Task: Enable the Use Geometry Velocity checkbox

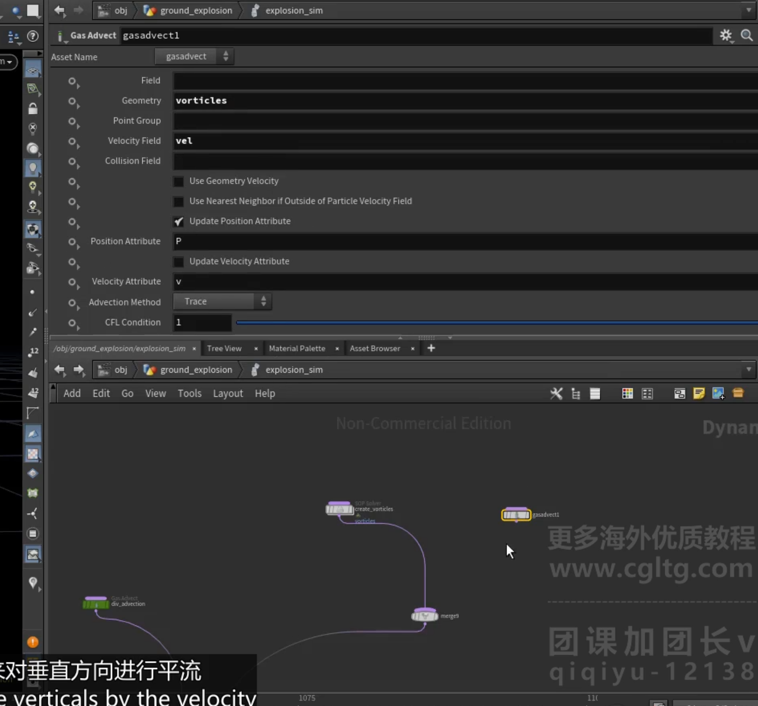Action: 179,181
